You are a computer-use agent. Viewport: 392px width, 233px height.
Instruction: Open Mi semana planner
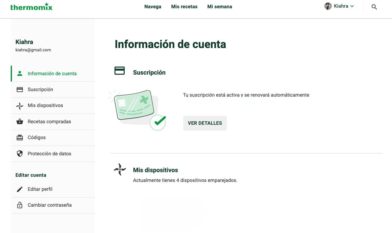220,6
